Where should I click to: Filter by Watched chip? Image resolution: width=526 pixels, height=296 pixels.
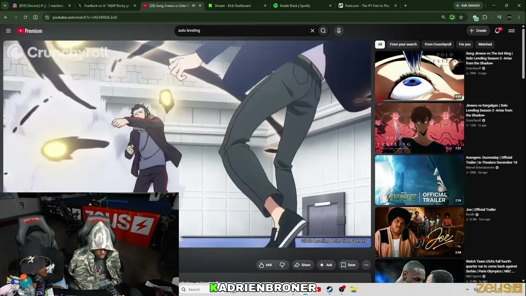pyautogui.click(x=485, y=44)
